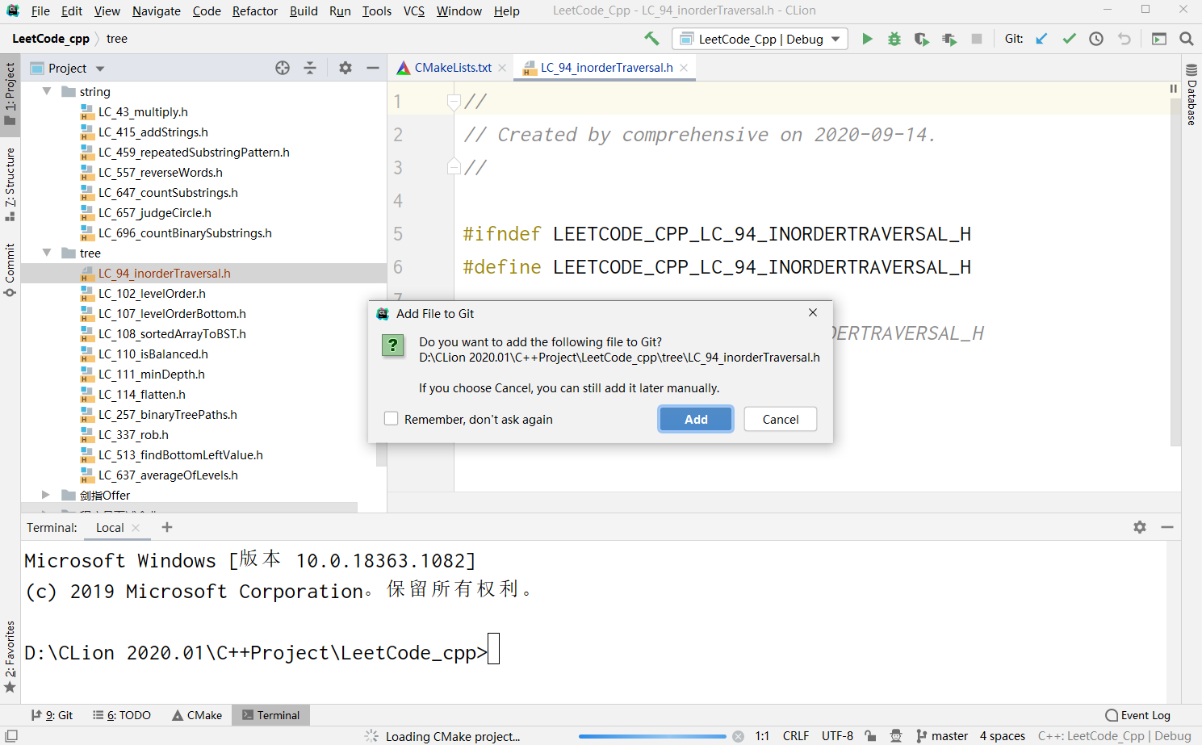Toggle the 6: TODO tool window
The image size is (1202, 745).
122,715
